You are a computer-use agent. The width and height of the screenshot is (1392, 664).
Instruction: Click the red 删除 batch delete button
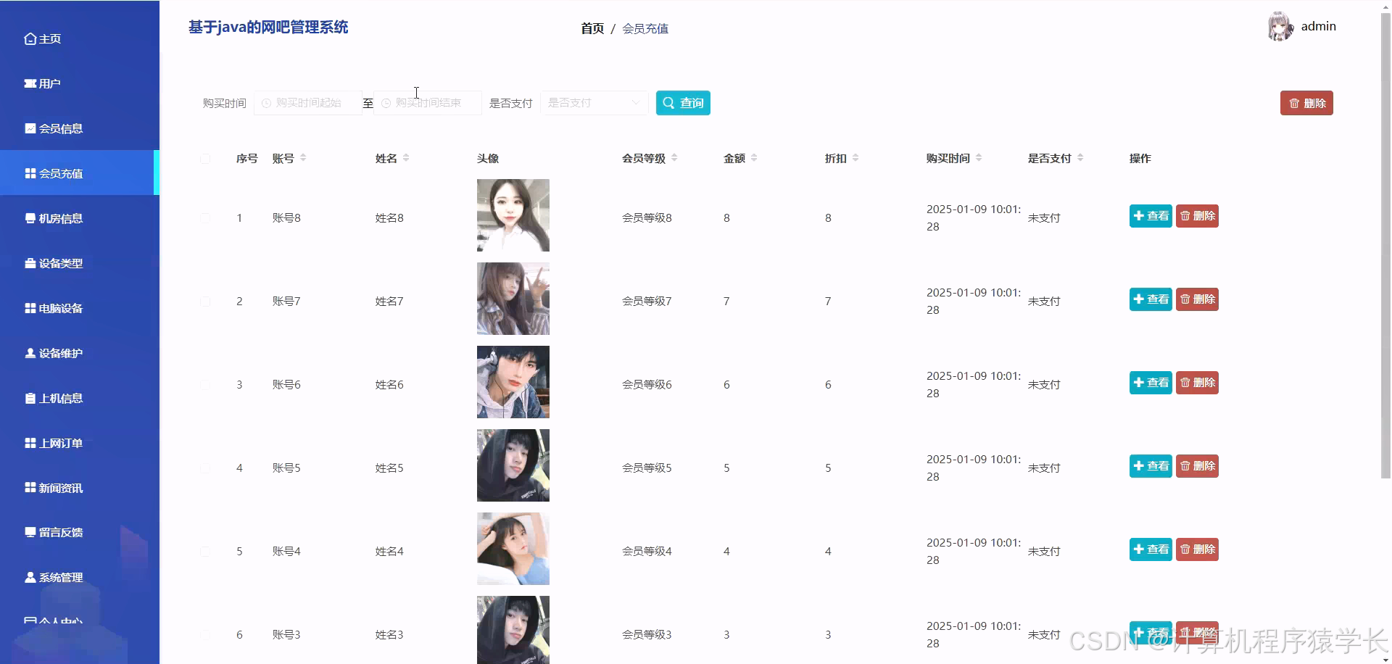click(x=1306, y=103)
